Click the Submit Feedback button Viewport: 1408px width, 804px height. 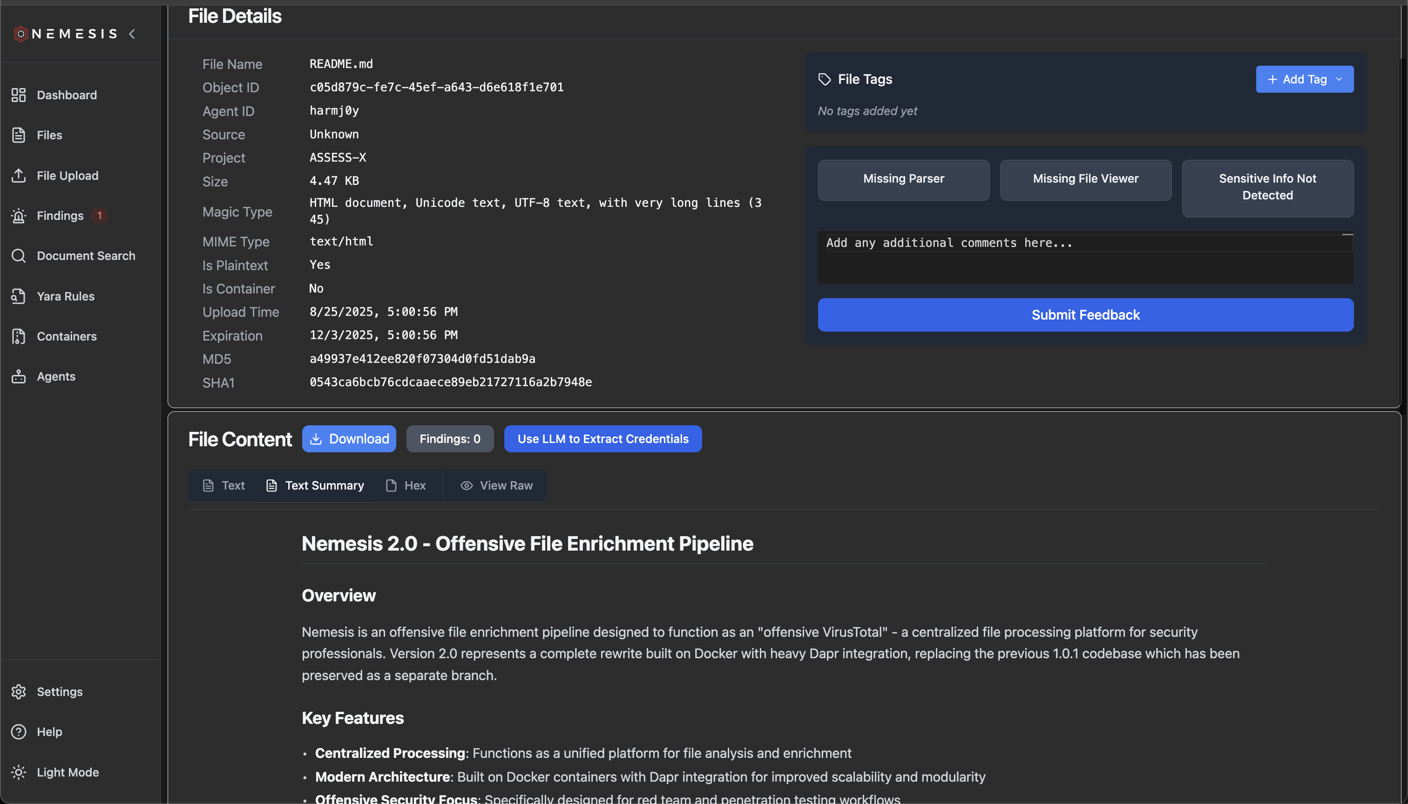[x=1085, y=315]
